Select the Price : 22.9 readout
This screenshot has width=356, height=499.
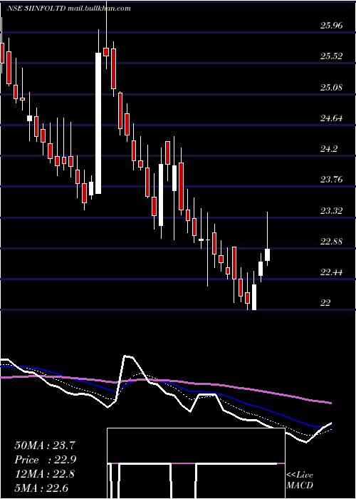(x=45, y=460)
